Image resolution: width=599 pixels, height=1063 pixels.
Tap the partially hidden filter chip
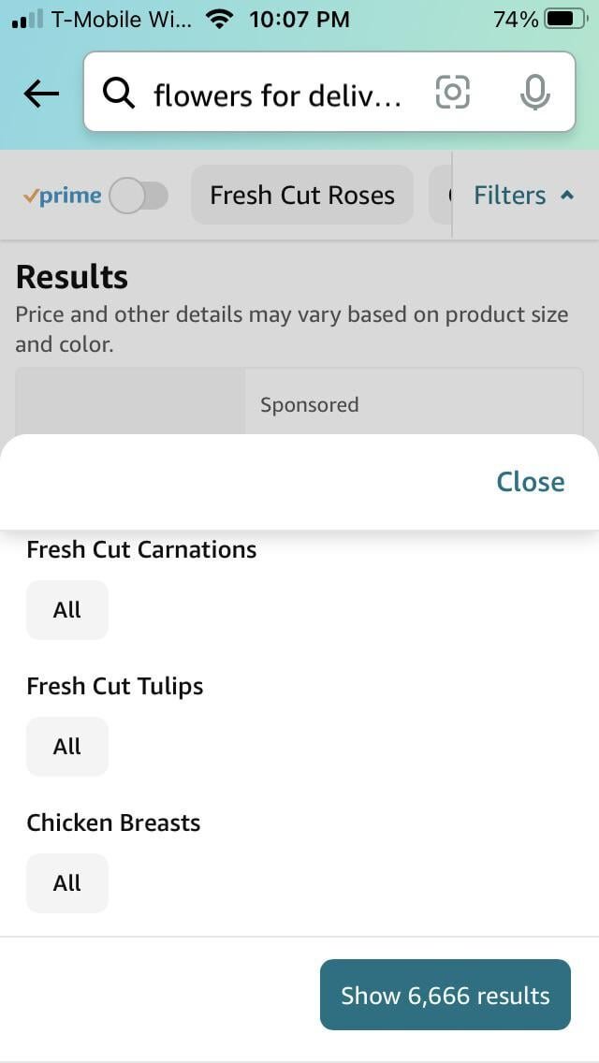click(x=440, y=196)
